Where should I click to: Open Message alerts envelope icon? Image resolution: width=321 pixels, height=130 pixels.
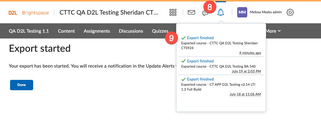click(x=192, y=13)
